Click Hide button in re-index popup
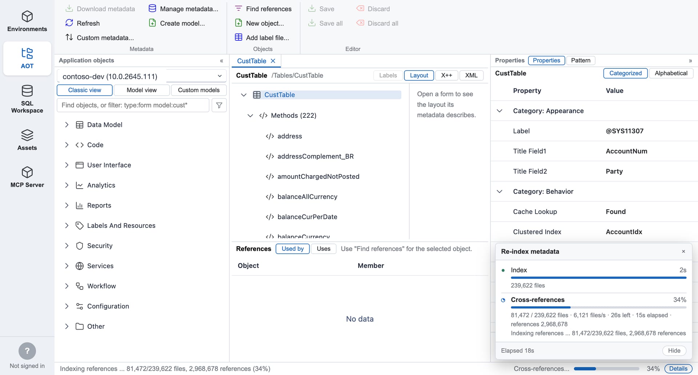 click(674, 351)
